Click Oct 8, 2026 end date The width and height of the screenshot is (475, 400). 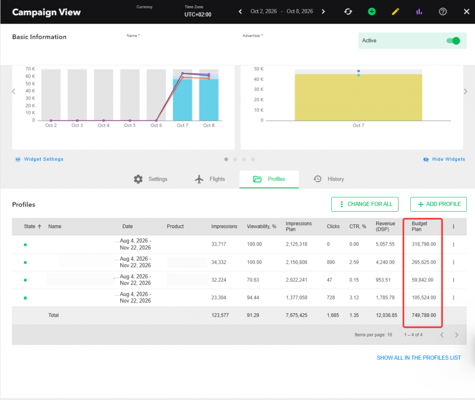[x=300, y=12]
